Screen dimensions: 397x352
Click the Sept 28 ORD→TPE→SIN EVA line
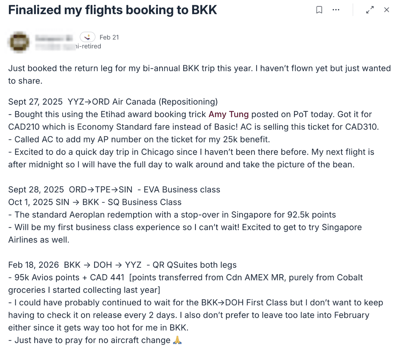click(x=114, y=189)
